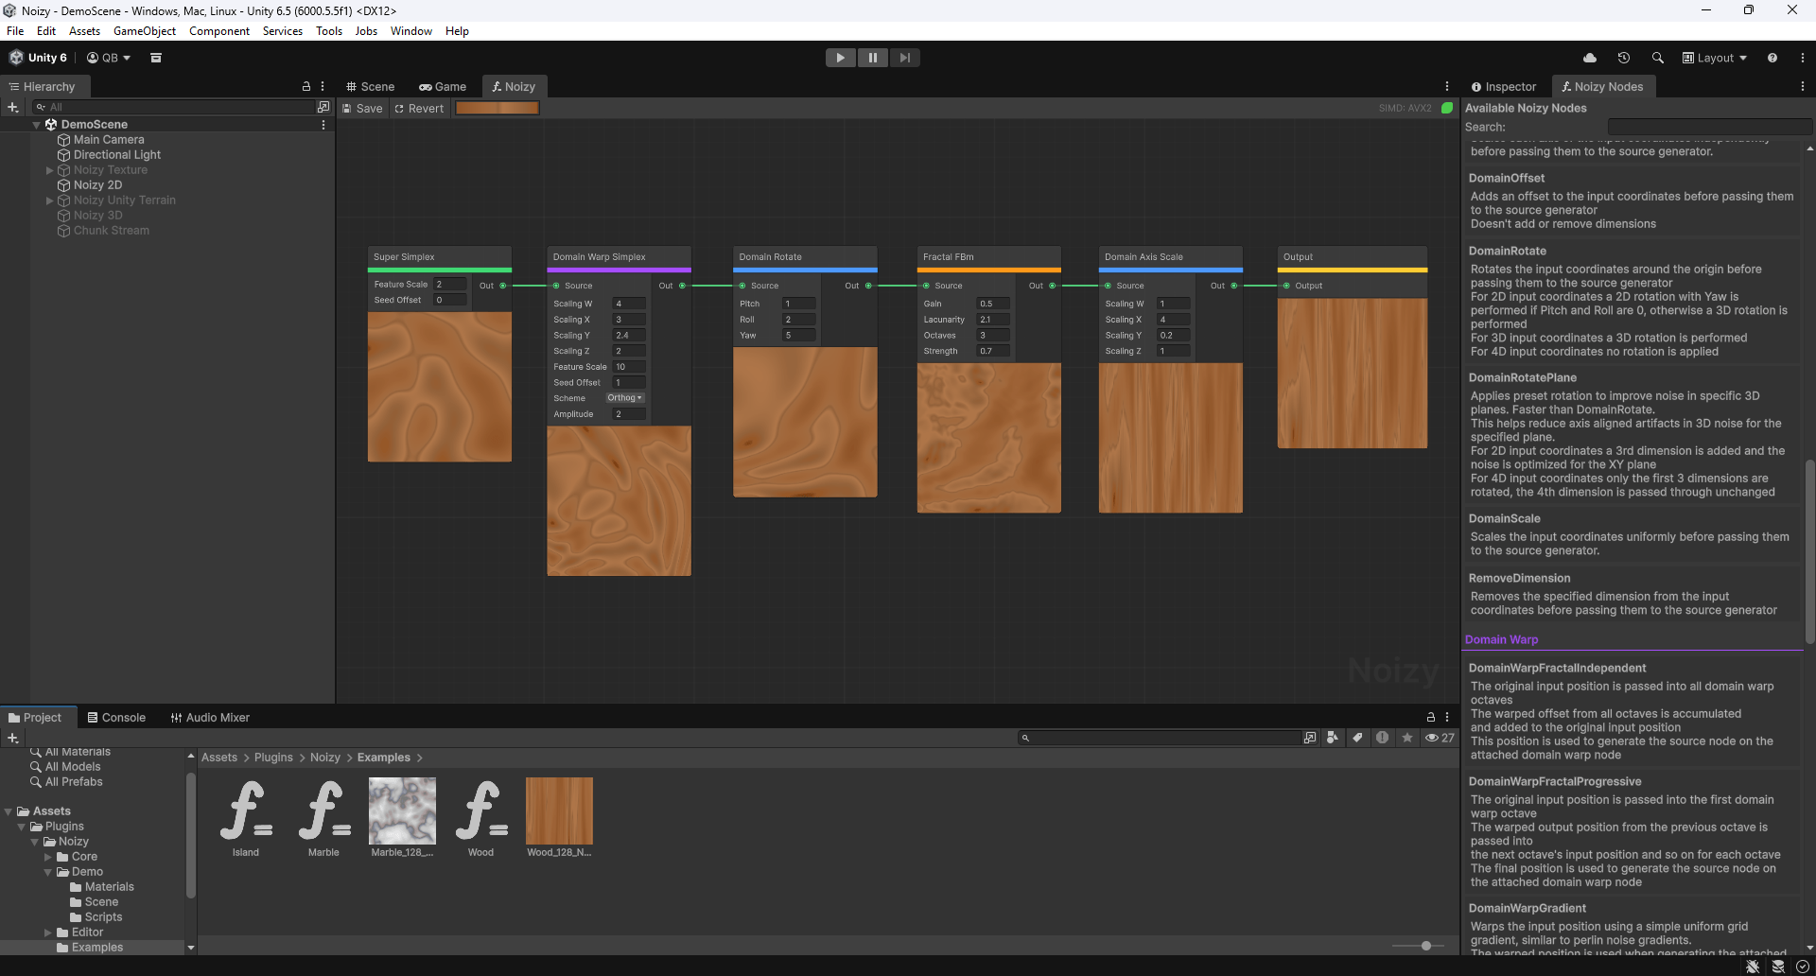Screen dimensions: 1816x976
Task: Click Output node's Output port
Action: (1286, 286)
